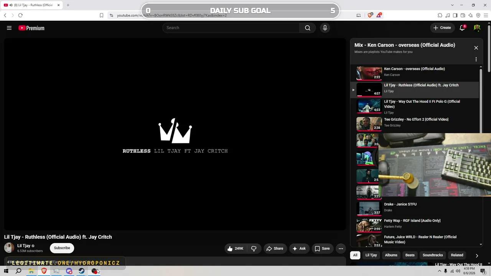Go to YouTube Premium home logo
Viewport: 491px width, 276px height.
pyautogui.click(x=31, y=28)
